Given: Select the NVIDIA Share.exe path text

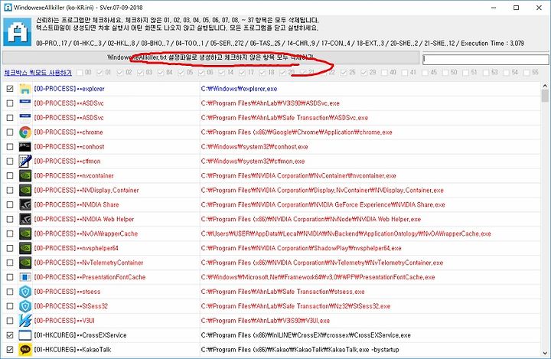Looking at the screenshot, I should click(323, 204).
